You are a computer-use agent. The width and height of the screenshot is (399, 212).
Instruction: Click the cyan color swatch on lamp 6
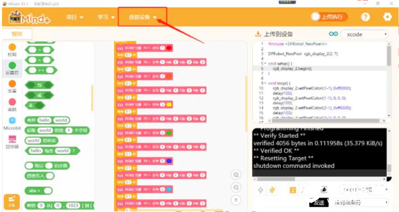tap(169, 189)
